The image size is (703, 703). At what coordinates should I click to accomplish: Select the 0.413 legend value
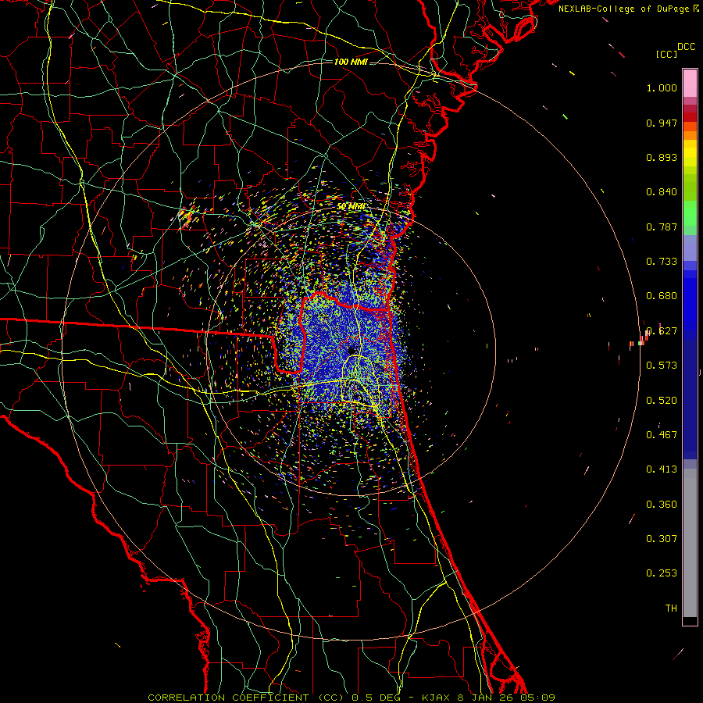pos(662,469)
